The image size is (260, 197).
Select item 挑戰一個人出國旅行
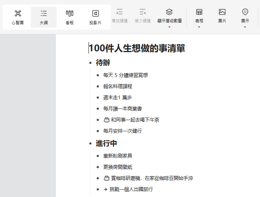click(131, 189)
